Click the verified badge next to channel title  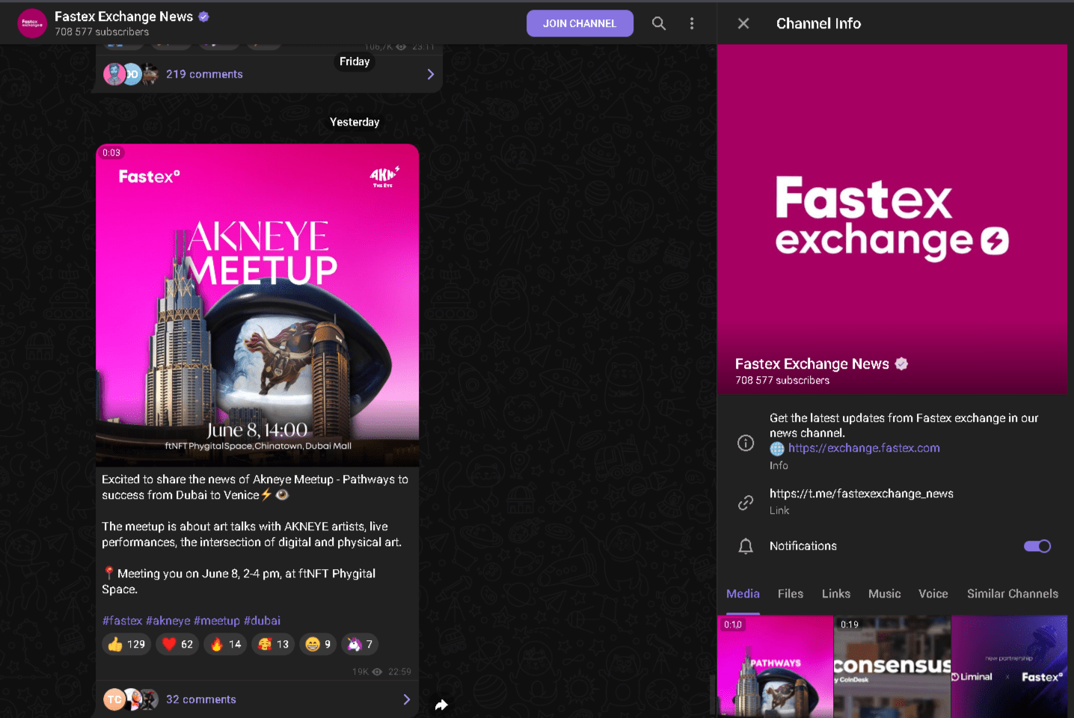click(203, 16)
